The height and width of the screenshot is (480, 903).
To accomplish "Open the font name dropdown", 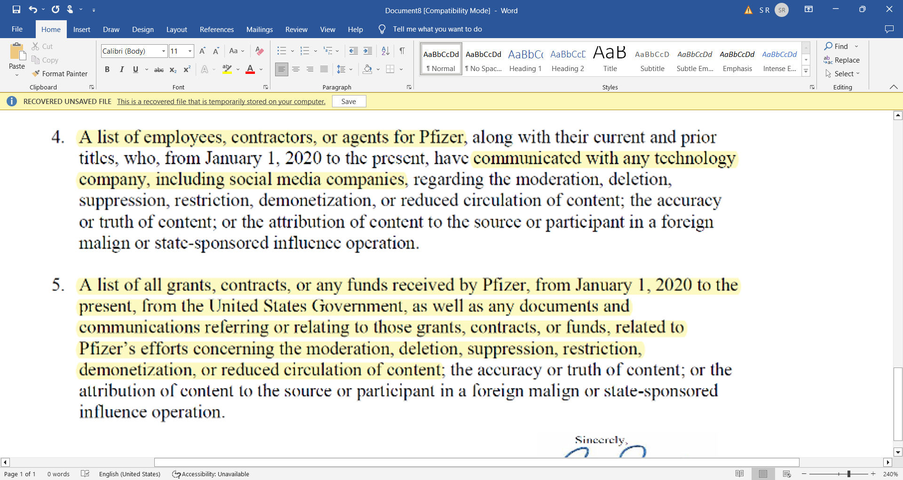I will click(x=164, y=51).
